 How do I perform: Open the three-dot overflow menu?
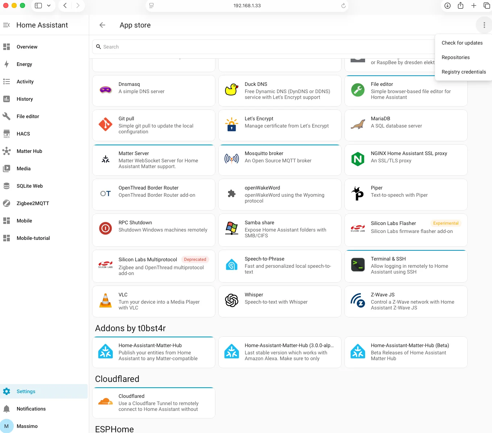[484, 25]
